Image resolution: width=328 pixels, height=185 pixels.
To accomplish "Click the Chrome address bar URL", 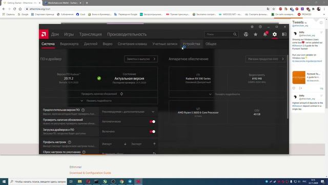I will click(40, 9).
